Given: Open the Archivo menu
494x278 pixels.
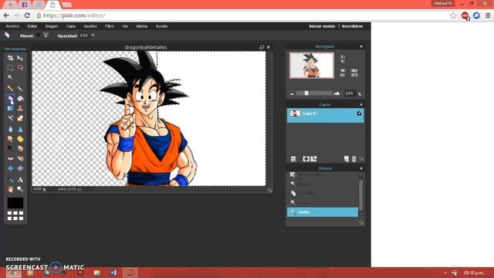Looking at the screenshot, I should [12, 26].
